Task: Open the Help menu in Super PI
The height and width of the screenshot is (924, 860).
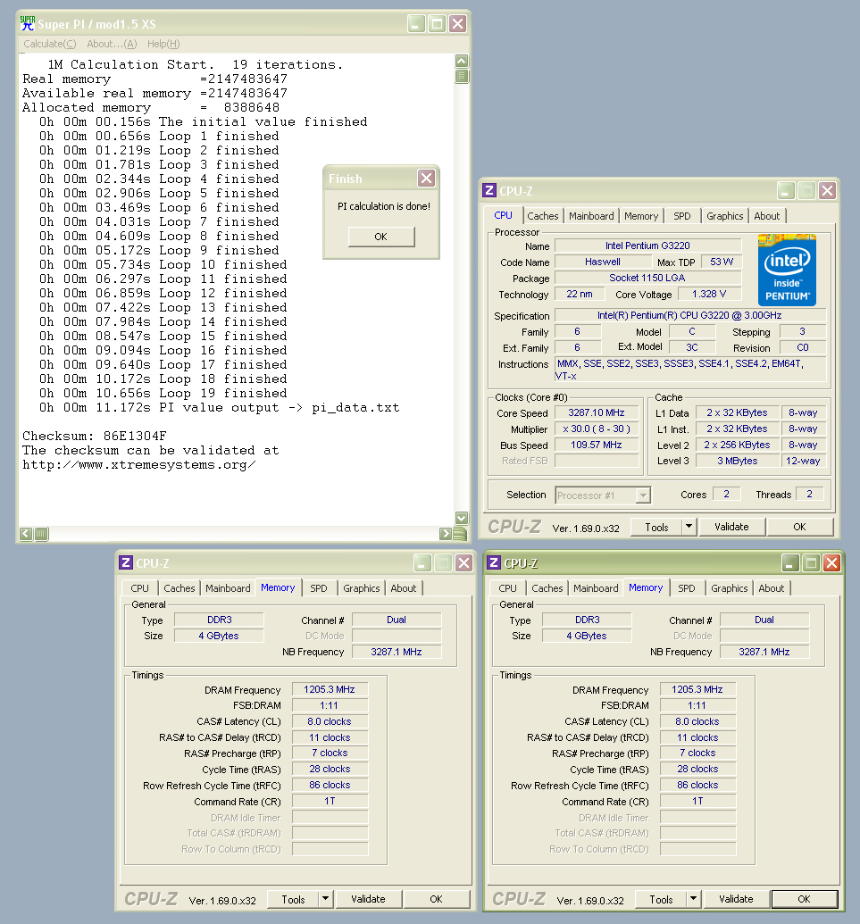Action: click(x=163, y=44)
